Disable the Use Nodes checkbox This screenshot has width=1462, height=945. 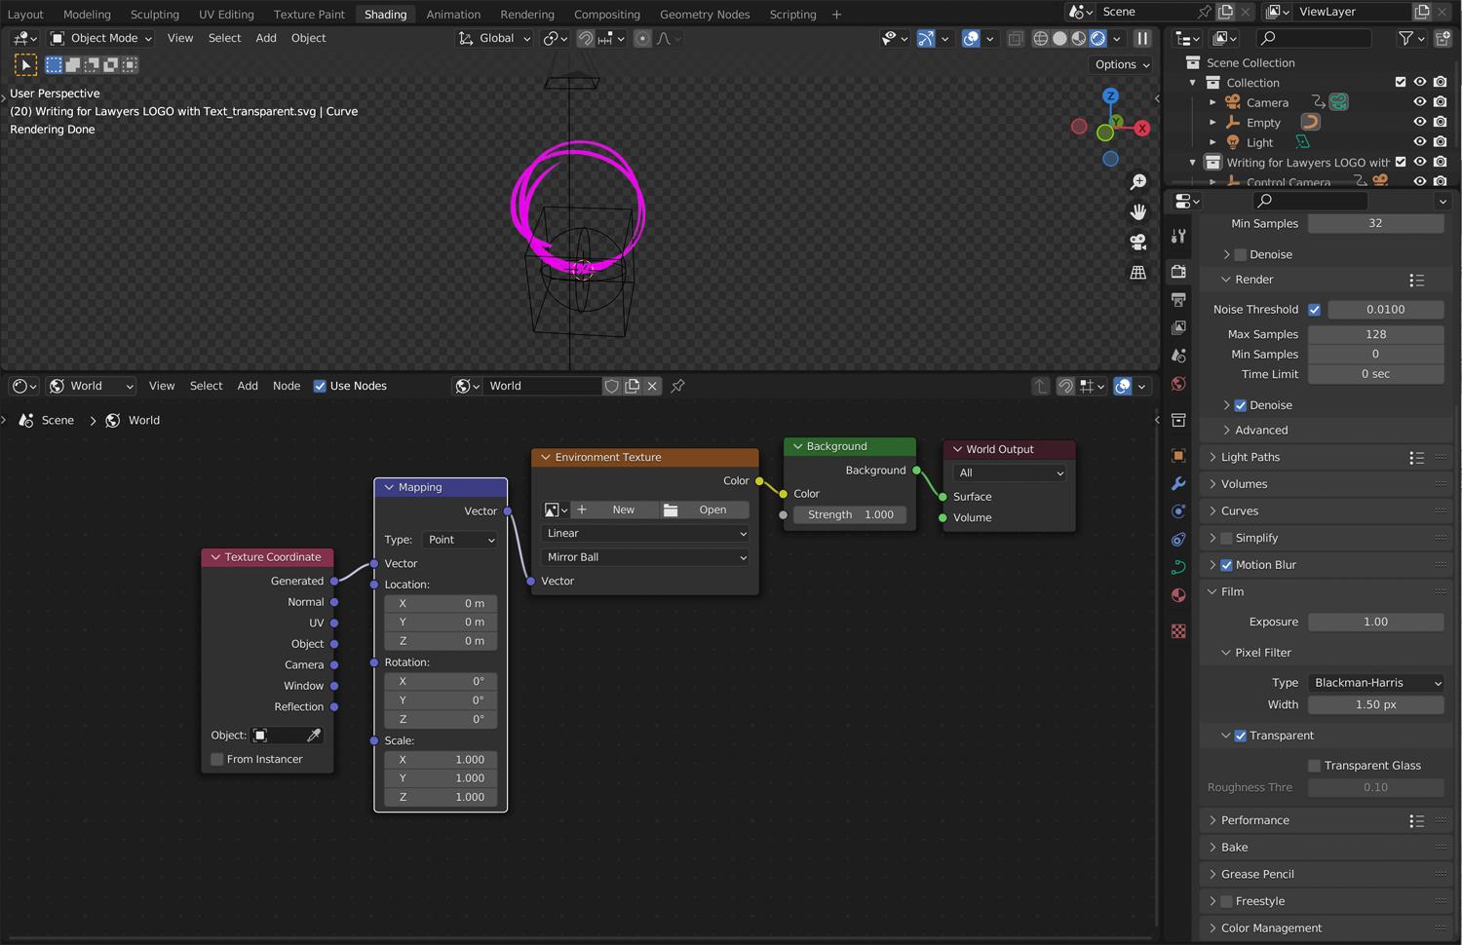320,386
